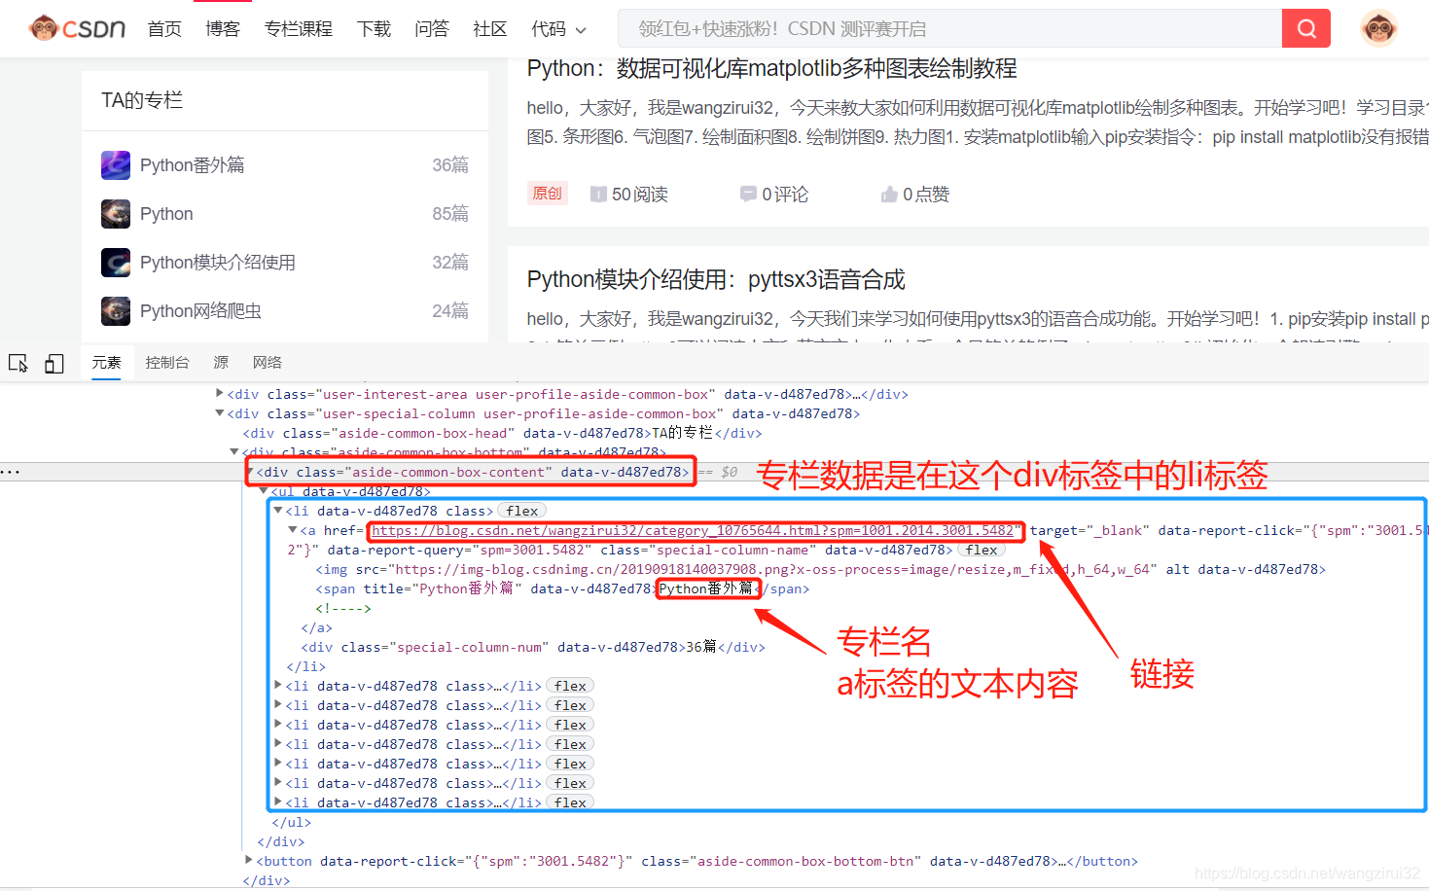The image size is (1429, 891).
Task: Collapse the user-special-column div node
Action: point(219,413)
